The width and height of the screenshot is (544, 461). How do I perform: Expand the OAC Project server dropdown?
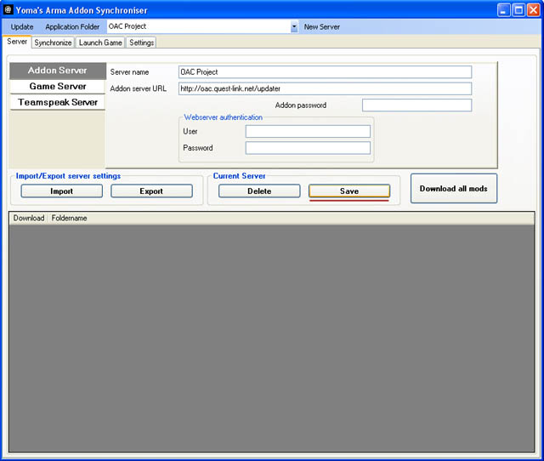294,27
